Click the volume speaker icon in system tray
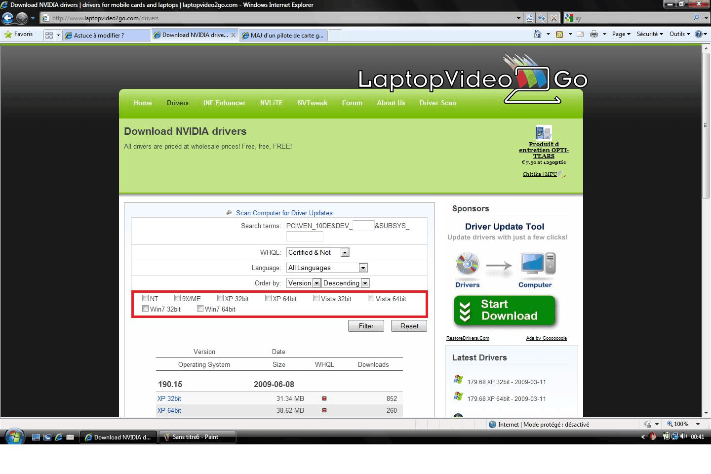 [684, 436]
